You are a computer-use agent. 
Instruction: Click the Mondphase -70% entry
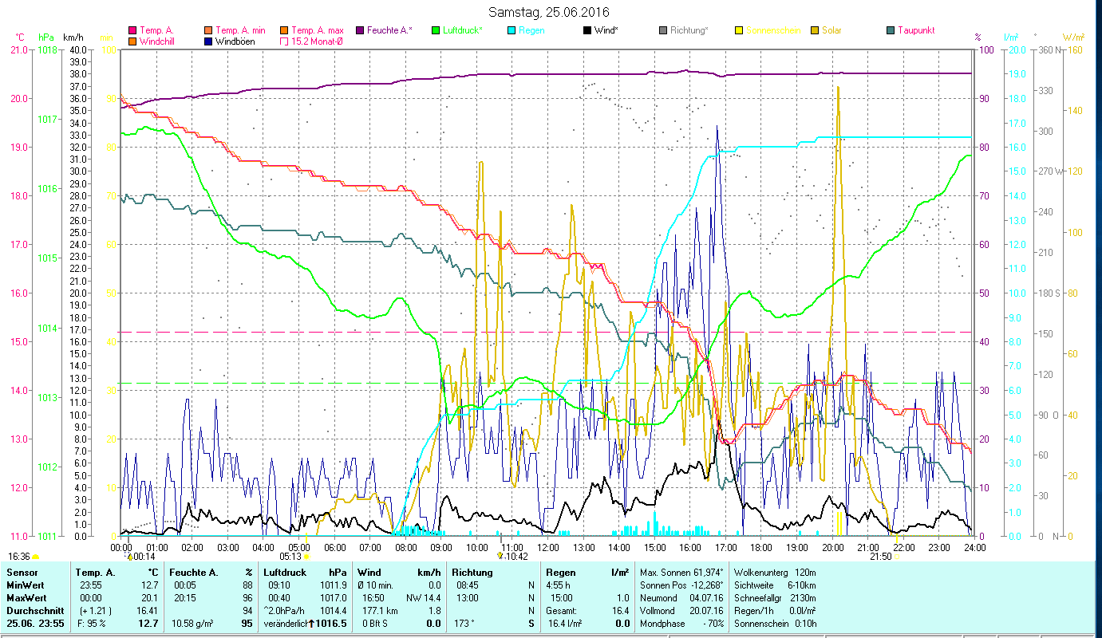coord(682,624)
